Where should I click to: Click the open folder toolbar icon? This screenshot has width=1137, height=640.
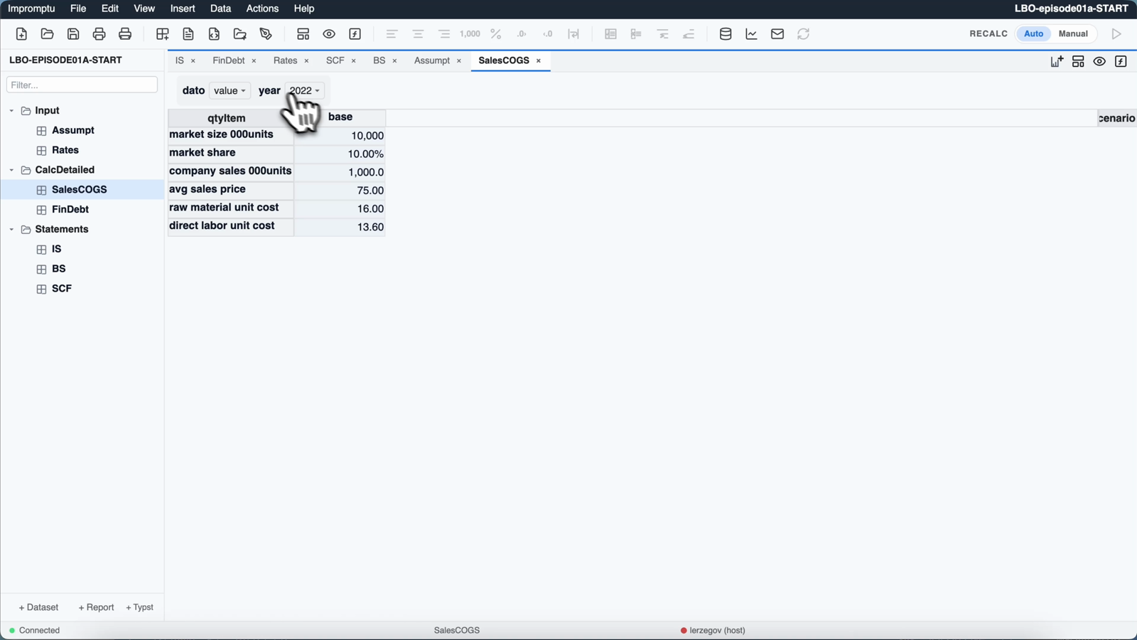point(47,34)
